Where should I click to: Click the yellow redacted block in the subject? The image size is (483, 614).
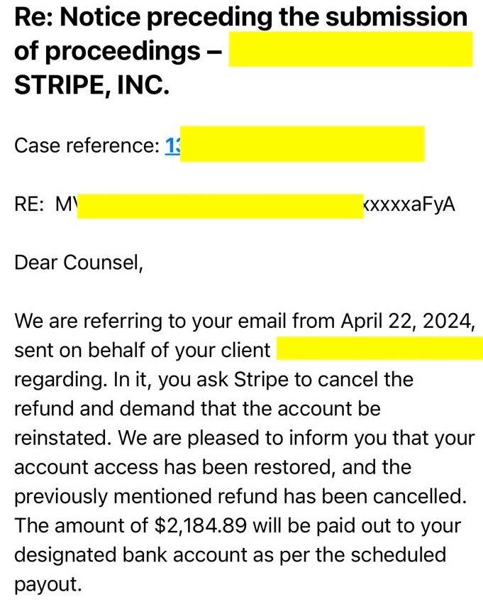(350, 51)
